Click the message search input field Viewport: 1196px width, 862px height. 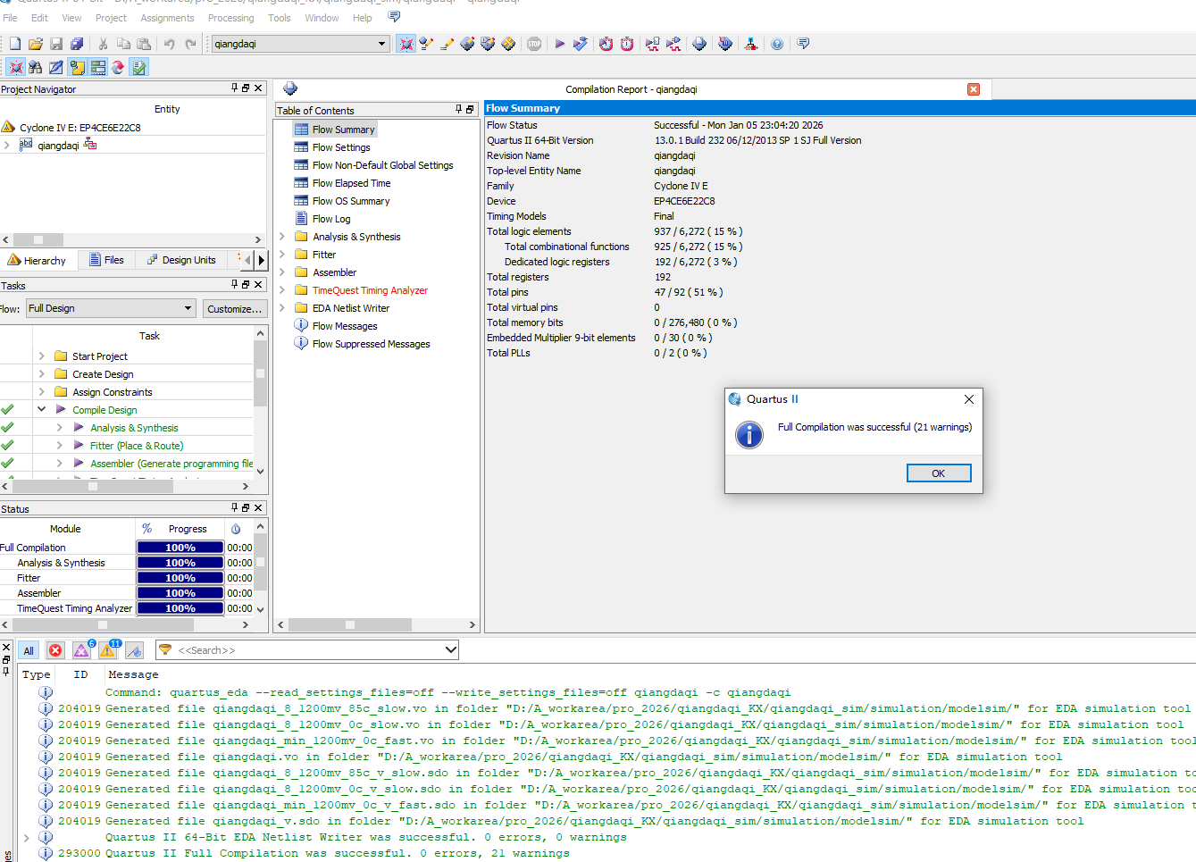307,650
